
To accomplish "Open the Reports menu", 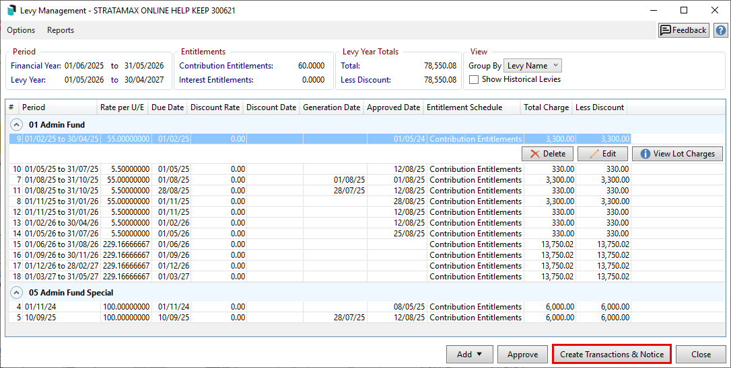I will coord(61,30).
